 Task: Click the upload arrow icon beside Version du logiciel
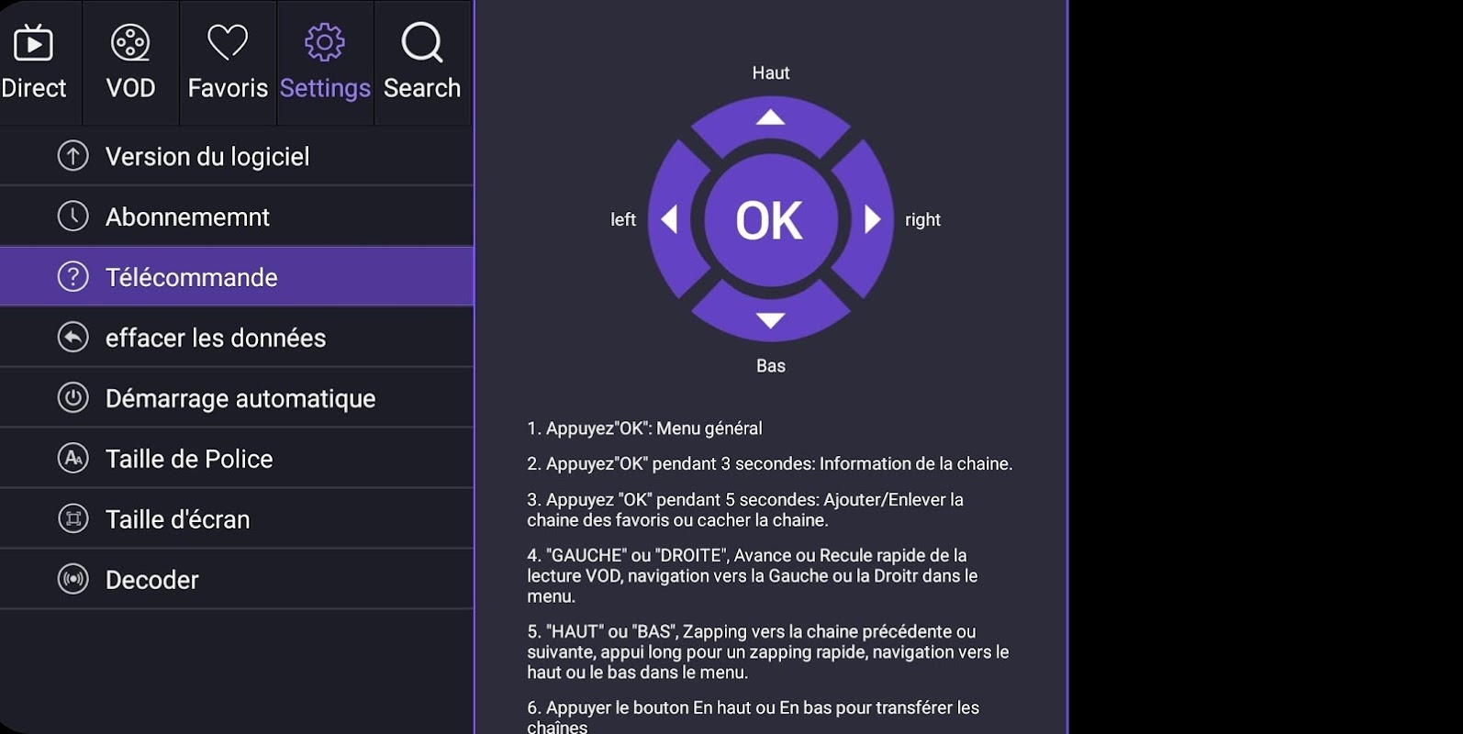coord(73,156)
